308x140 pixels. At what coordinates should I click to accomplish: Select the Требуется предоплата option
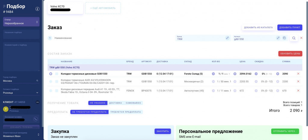(x=125, y=112)
